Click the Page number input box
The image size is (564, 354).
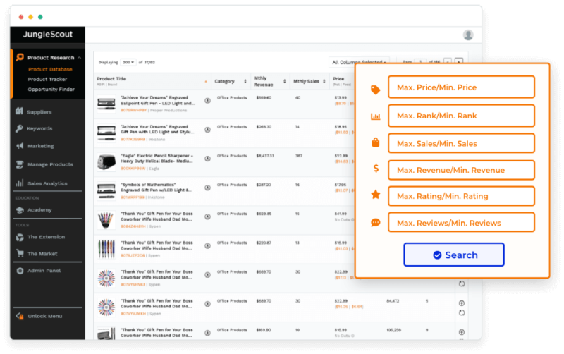(420, 62)
